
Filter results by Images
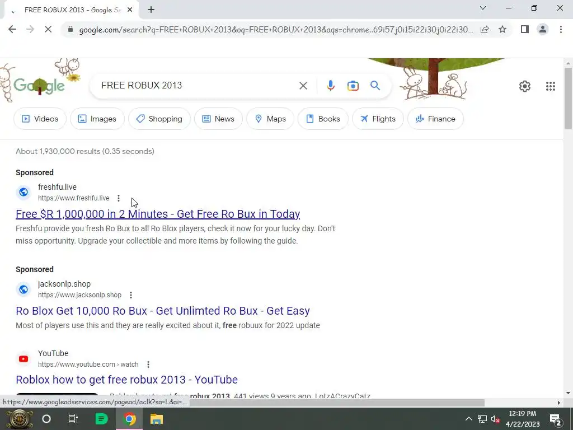pyautogui.click(x=97, y=119)
